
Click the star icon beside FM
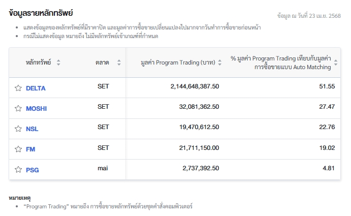click(x=18, y=149)
